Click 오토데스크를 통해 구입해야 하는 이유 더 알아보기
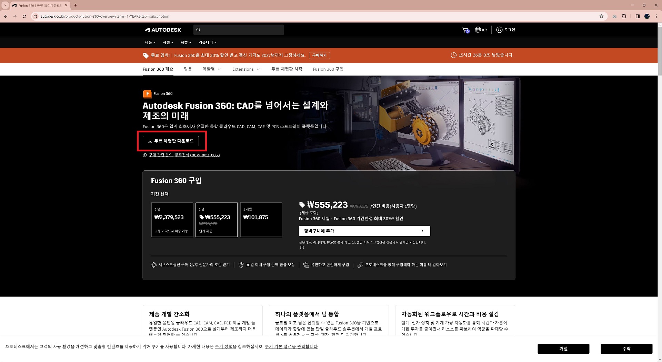This screenshot has height=362, width=662. point(406,265)
